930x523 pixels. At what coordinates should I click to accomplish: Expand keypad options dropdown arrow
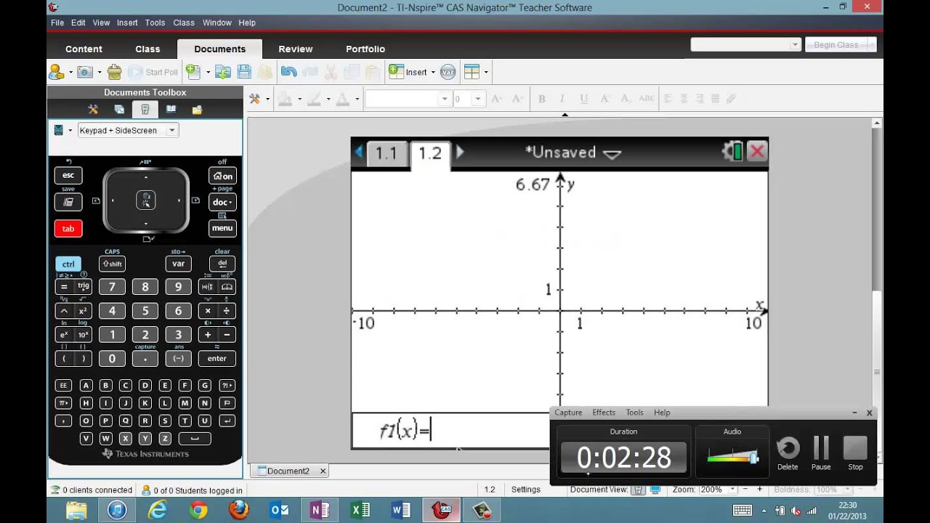[x=70, y=130]
